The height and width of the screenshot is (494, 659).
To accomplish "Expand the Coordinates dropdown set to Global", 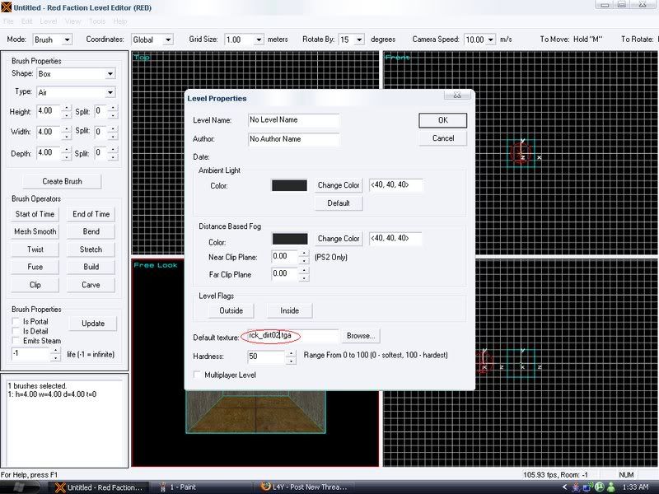I will tap(168, 40).
